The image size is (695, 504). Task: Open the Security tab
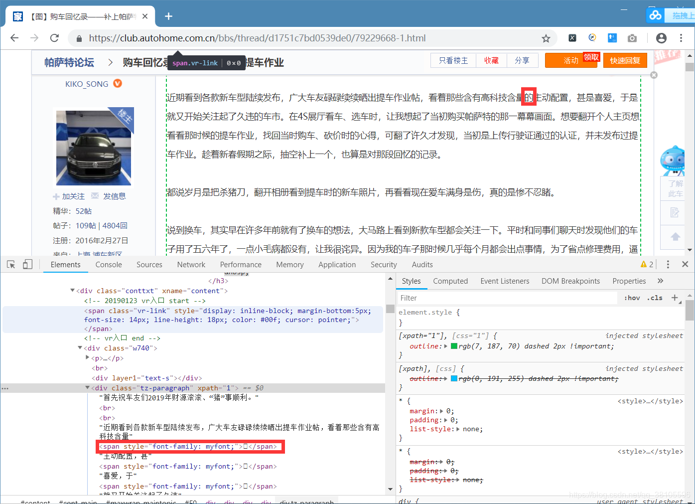384,265
